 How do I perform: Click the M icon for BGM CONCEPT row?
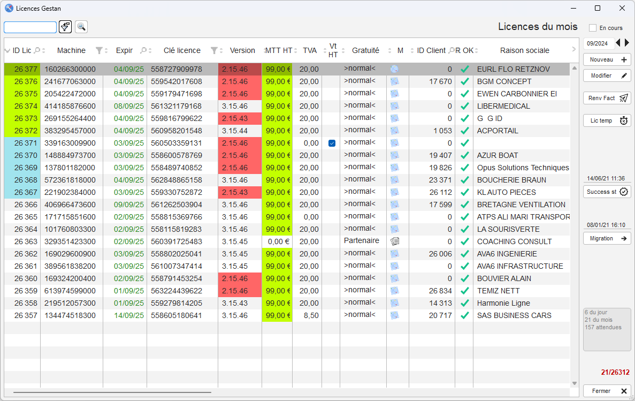point(395,81)
